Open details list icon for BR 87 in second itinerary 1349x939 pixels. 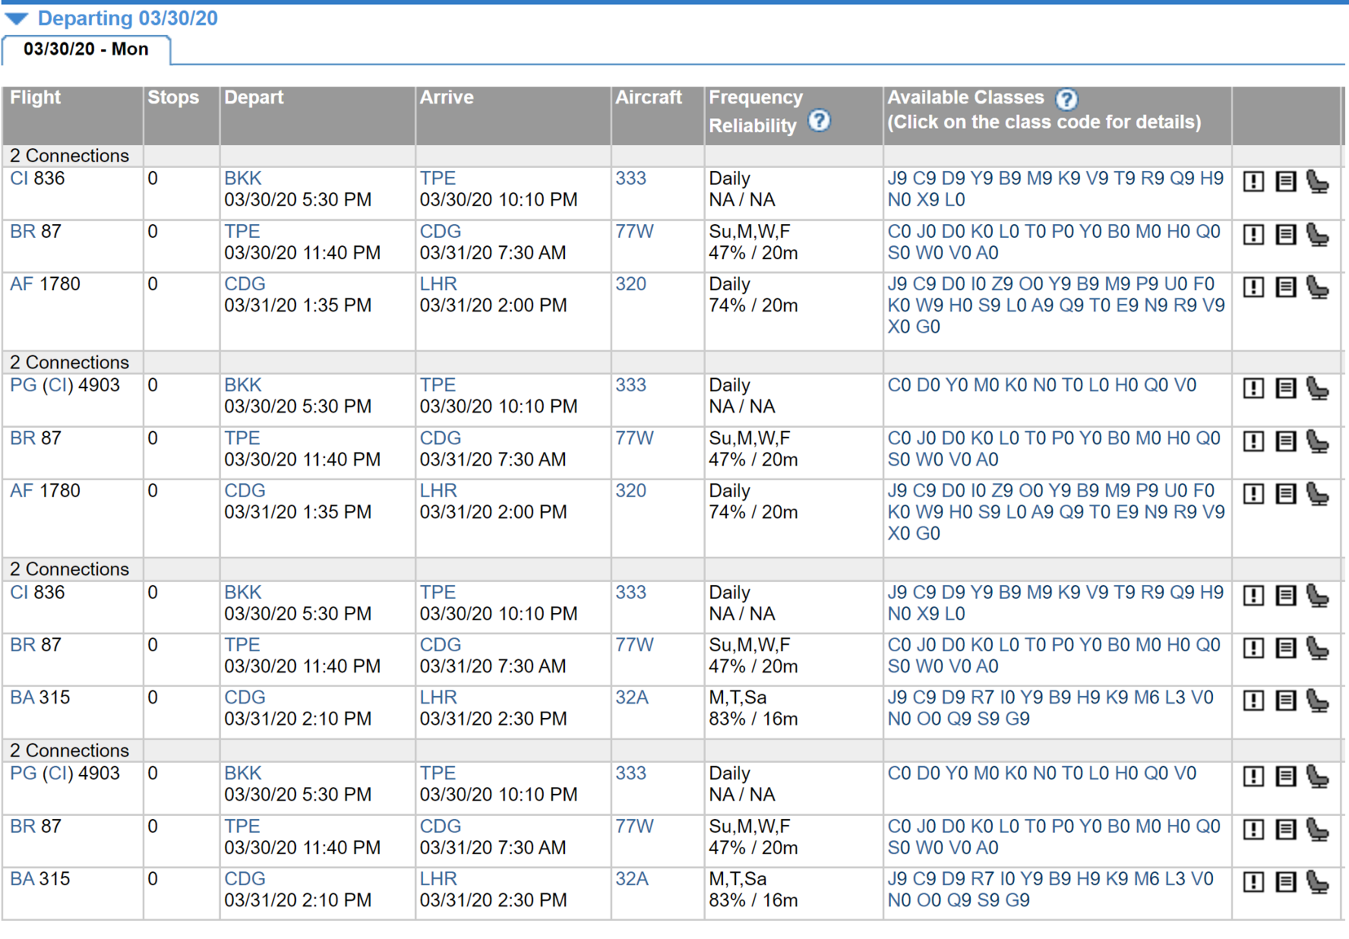[1286, 441]
